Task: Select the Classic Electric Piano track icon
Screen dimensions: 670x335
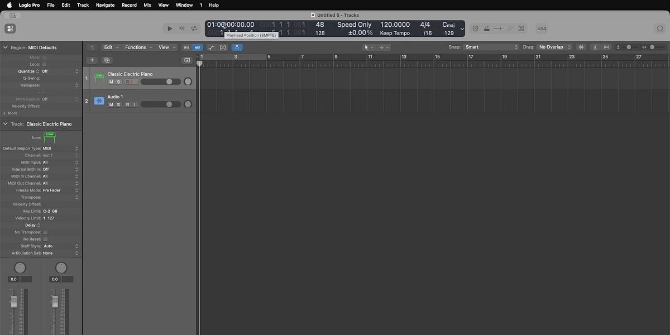Action: click(x=99, y=78)
